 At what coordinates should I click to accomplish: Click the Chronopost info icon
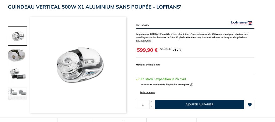(x=191, y=85)
